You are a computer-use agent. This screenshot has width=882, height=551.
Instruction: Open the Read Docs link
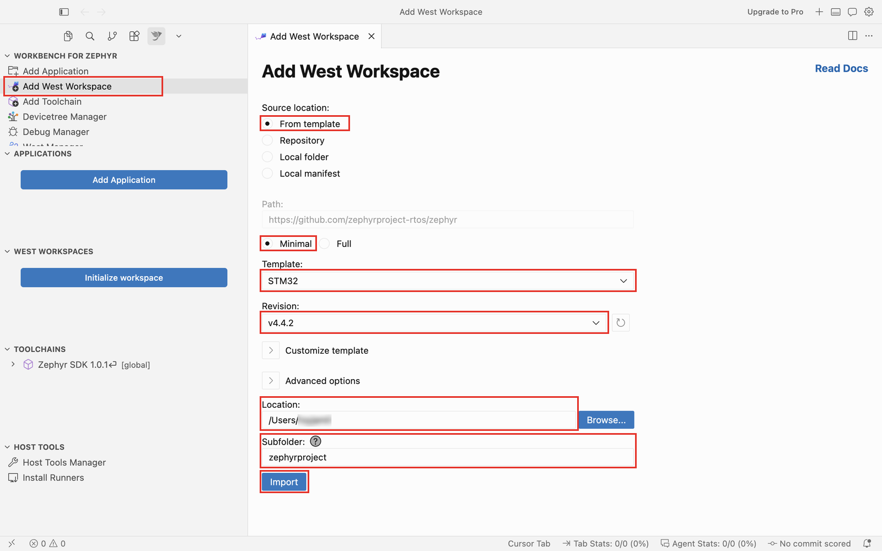coord(841,68)
